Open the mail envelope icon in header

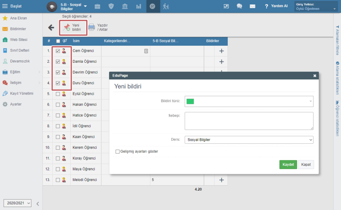coord(252,6)
